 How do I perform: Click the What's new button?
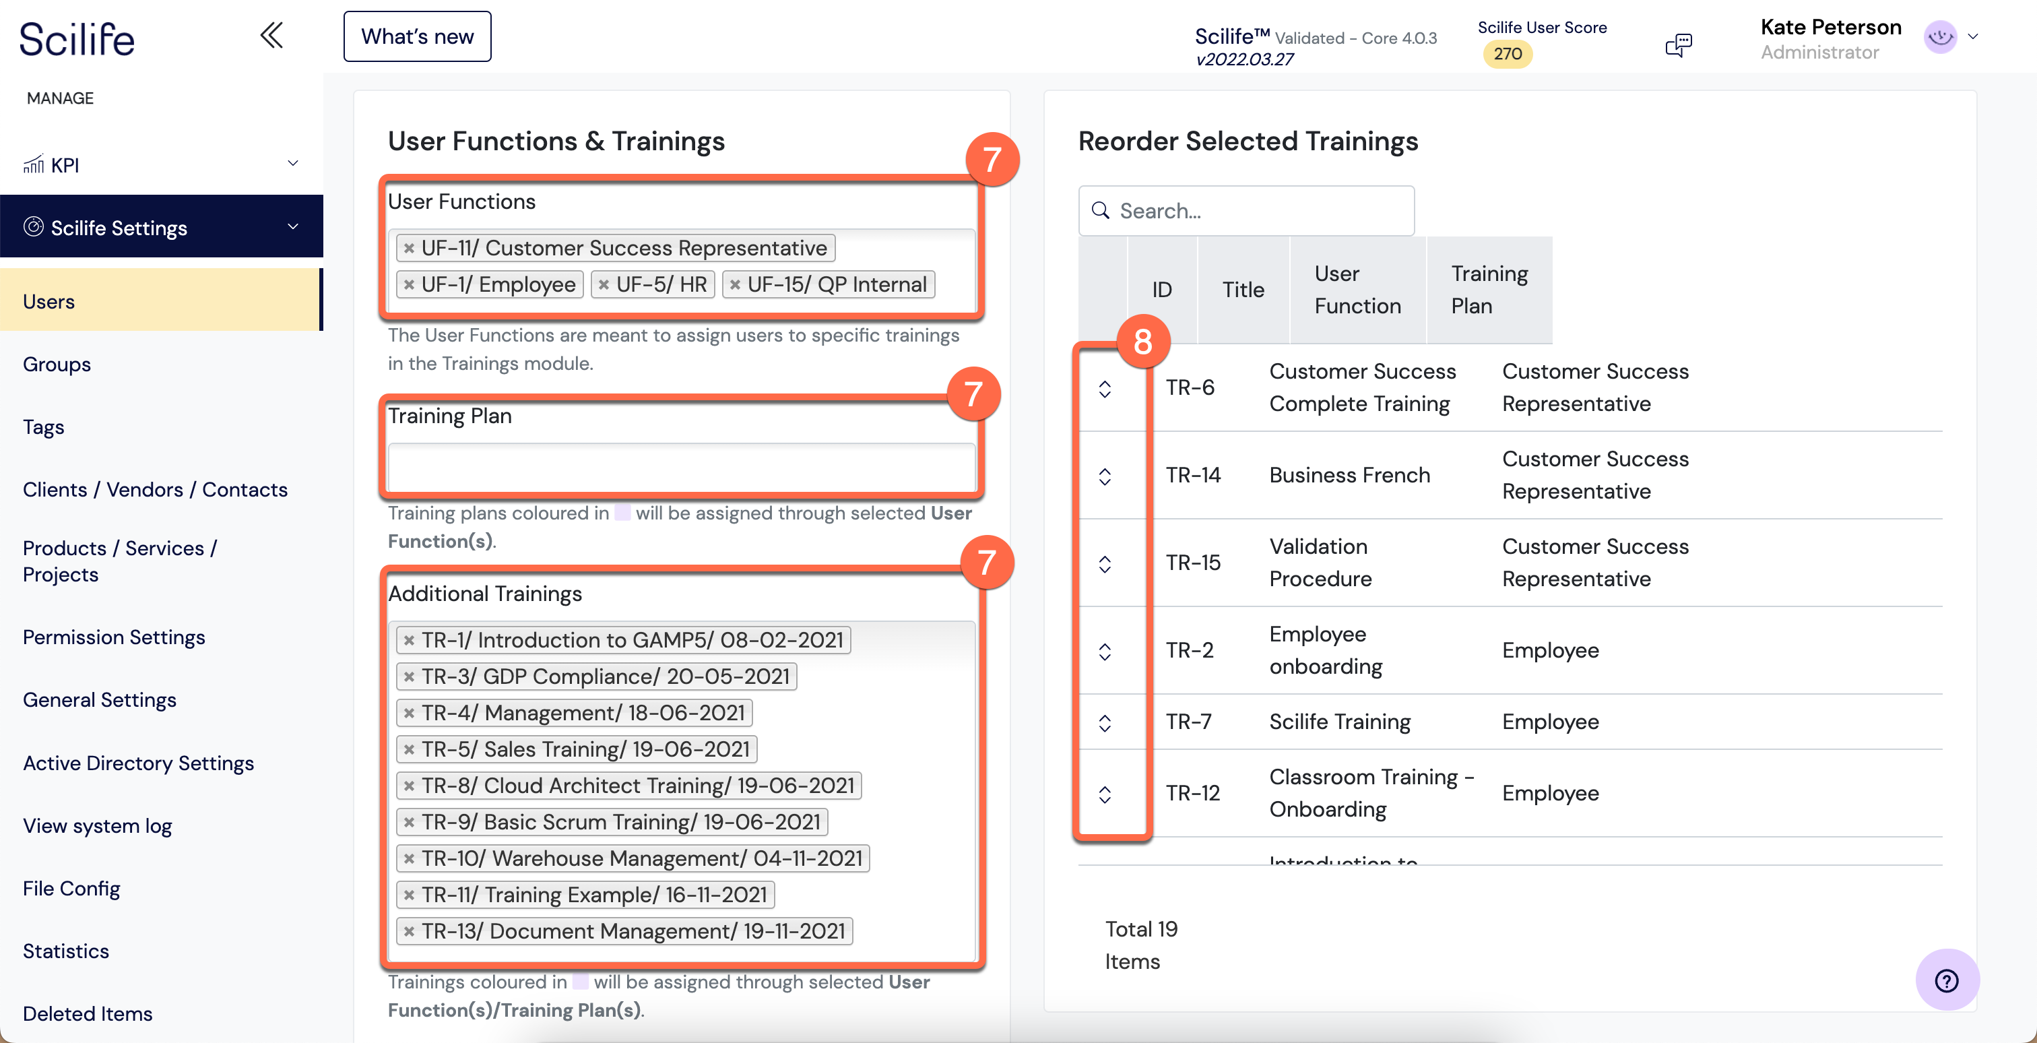coord(417,36)
